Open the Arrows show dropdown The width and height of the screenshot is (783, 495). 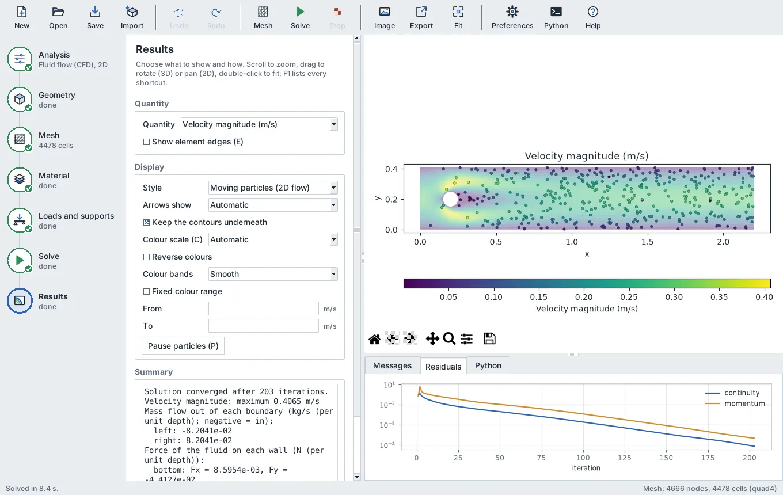pyautogui.click(x=273, y=205)
